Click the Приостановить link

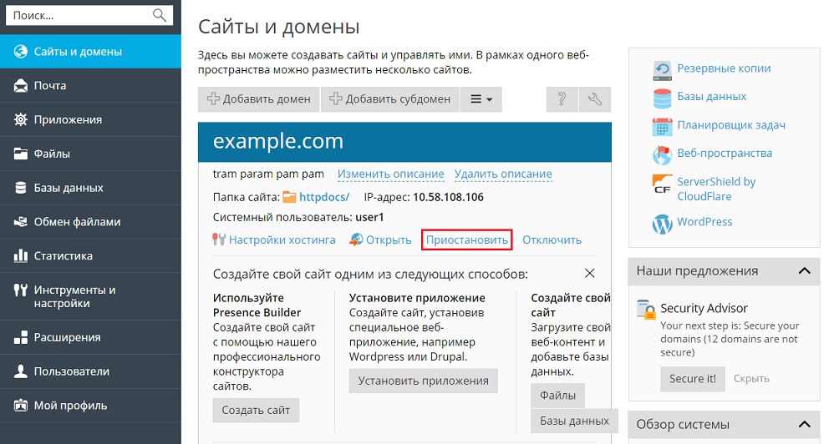coord(466,240)
